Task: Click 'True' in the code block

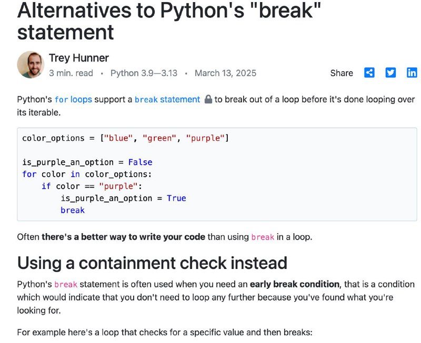Action: [x=176, y=199]
